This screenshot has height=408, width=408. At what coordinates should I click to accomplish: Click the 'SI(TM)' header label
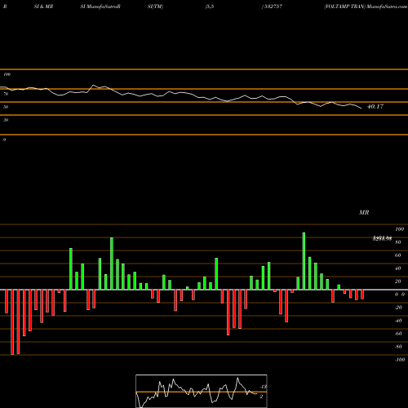[x=155, y=7]
